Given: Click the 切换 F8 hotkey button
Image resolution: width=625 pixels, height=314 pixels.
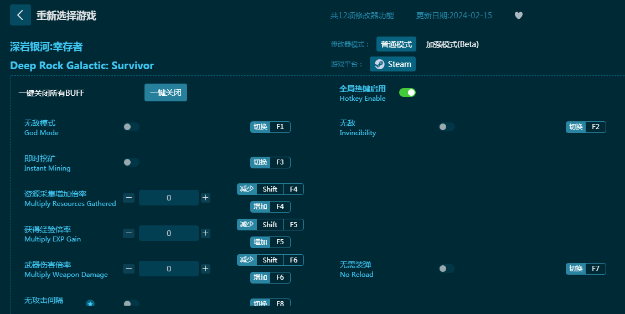Looking at the screenshot, I should 270,302.
